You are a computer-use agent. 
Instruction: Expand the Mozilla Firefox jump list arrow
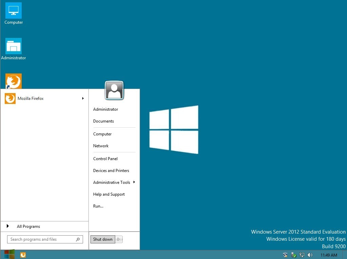click(83, 99)
